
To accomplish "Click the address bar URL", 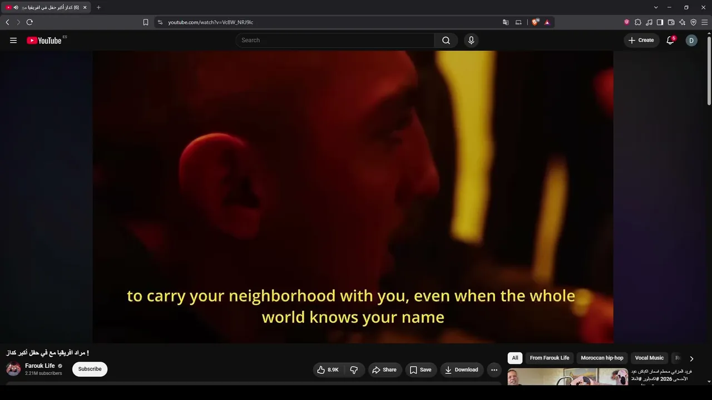I will tap(211, 22).
